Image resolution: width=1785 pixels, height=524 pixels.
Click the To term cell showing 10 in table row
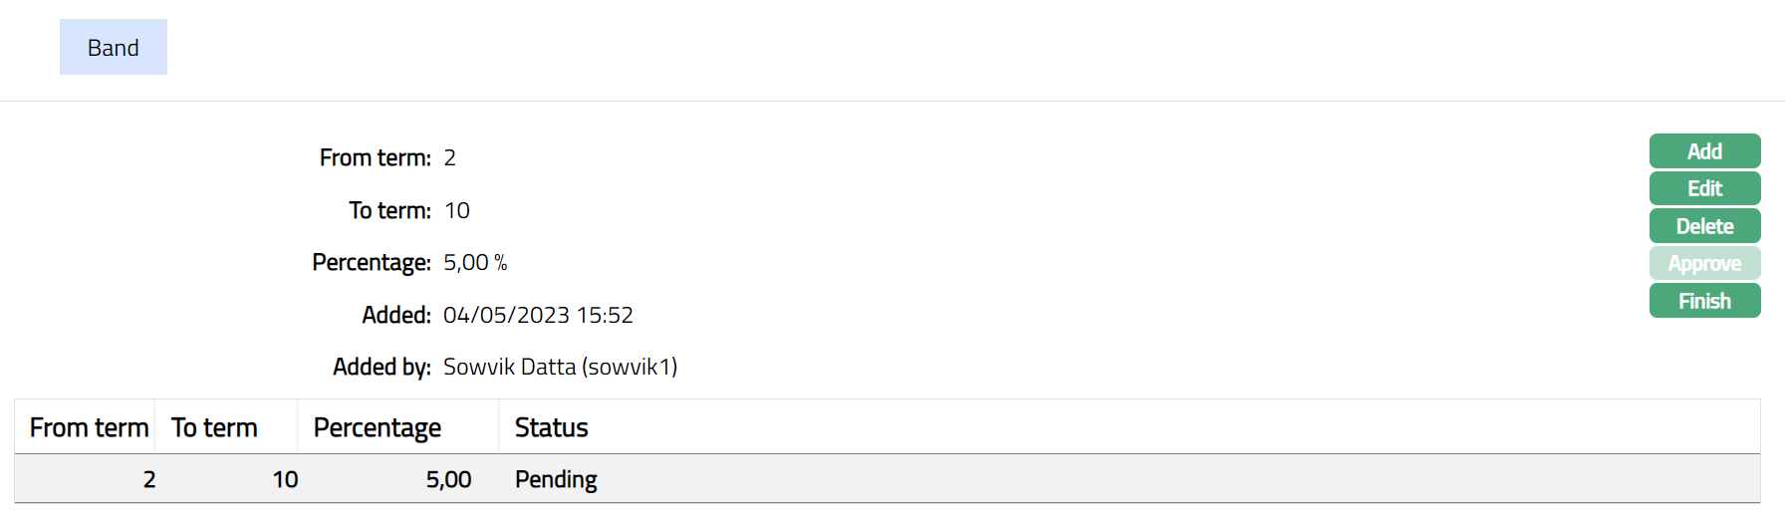(x=285, y=479)
